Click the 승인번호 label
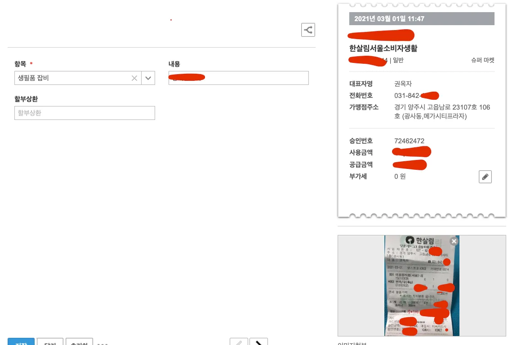Screen dimensions: 508x345 pos(361,141)
